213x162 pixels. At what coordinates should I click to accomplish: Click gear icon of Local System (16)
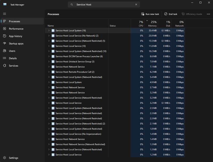(x=53, y=31)
